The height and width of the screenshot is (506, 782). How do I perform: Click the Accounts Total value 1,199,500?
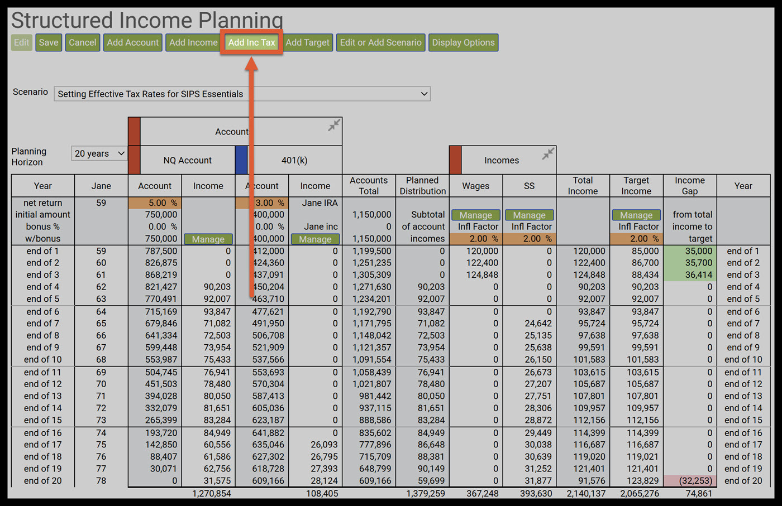point(372,251)
